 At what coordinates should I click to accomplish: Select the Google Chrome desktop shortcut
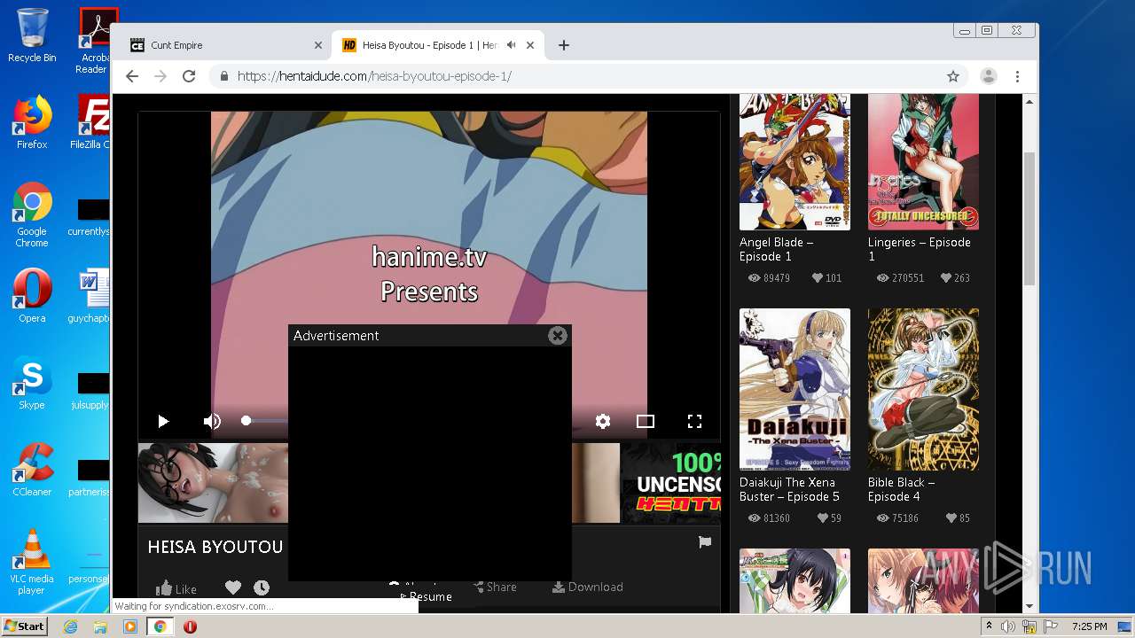pyautogui.click(x=32, y=214)
